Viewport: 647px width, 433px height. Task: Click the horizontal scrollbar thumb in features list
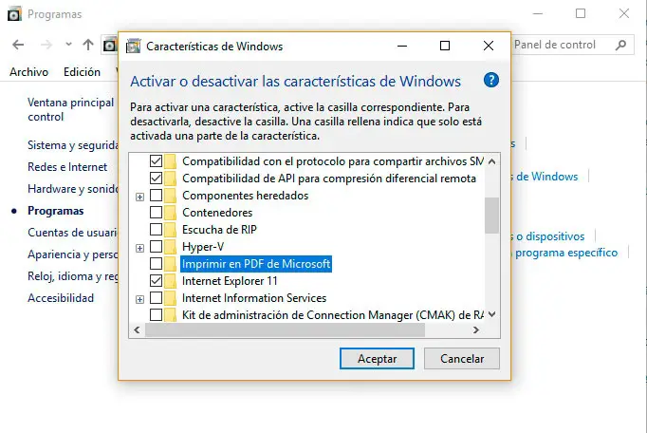pos(286,329)
